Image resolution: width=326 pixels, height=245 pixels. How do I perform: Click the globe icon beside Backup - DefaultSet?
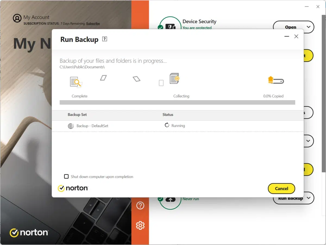pyautogui.click(x=71, y=126)
